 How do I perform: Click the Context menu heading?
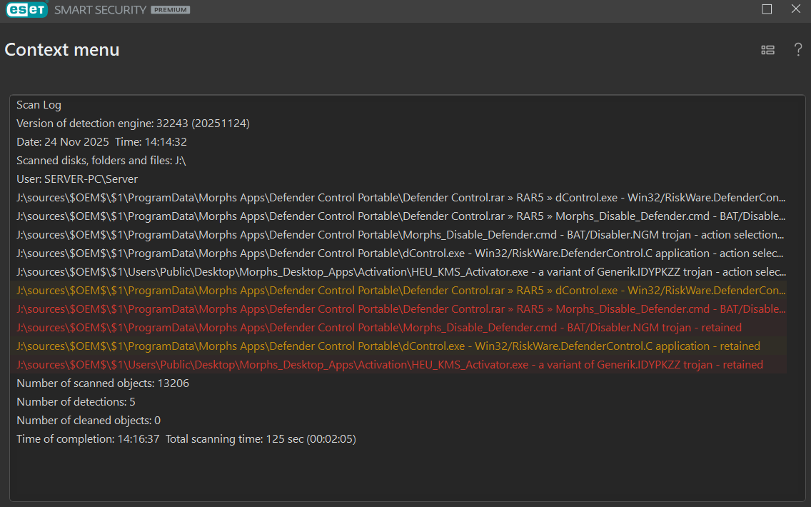[62, 50]
